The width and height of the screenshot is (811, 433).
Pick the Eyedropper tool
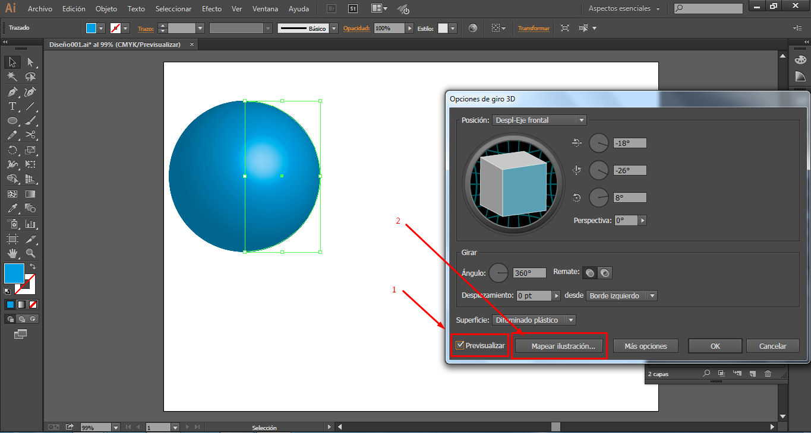click(x=12, y=208)
